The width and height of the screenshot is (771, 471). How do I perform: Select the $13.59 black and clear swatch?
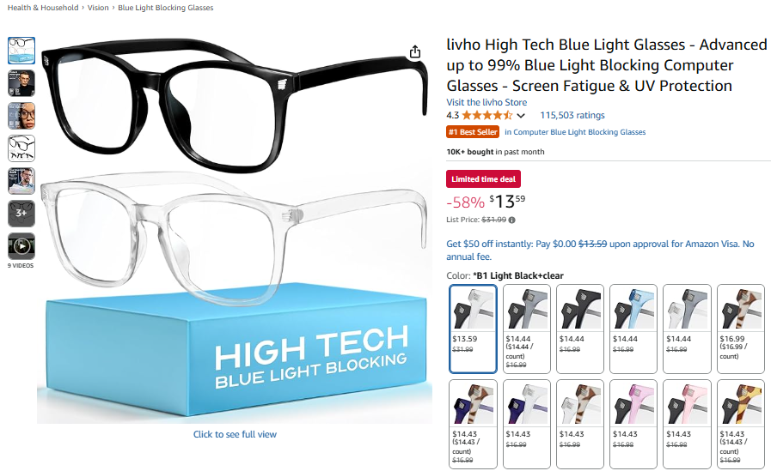(x=473, y=329)
